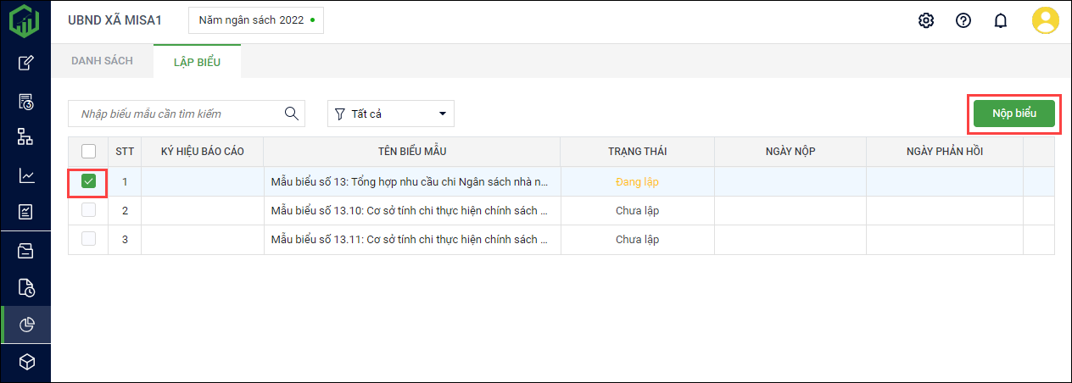Open the 'Năm ngân sách 2022' selector
Viewport: 1072px width, 383px height.
pos(255,19)
